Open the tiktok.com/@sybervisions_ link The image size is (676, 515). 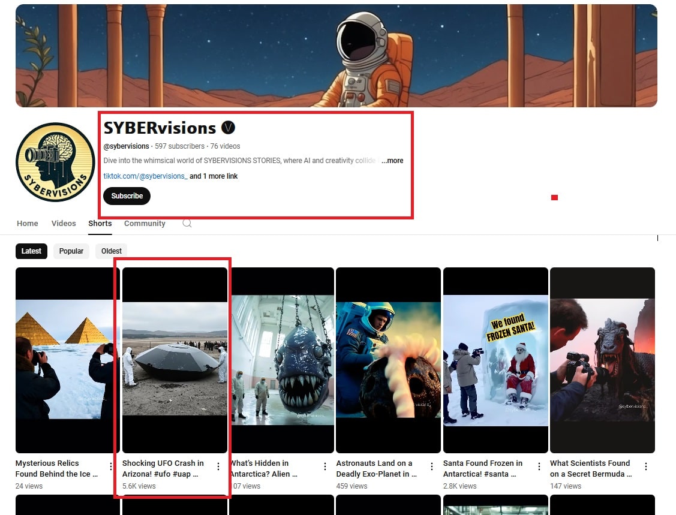click(145, 176)
